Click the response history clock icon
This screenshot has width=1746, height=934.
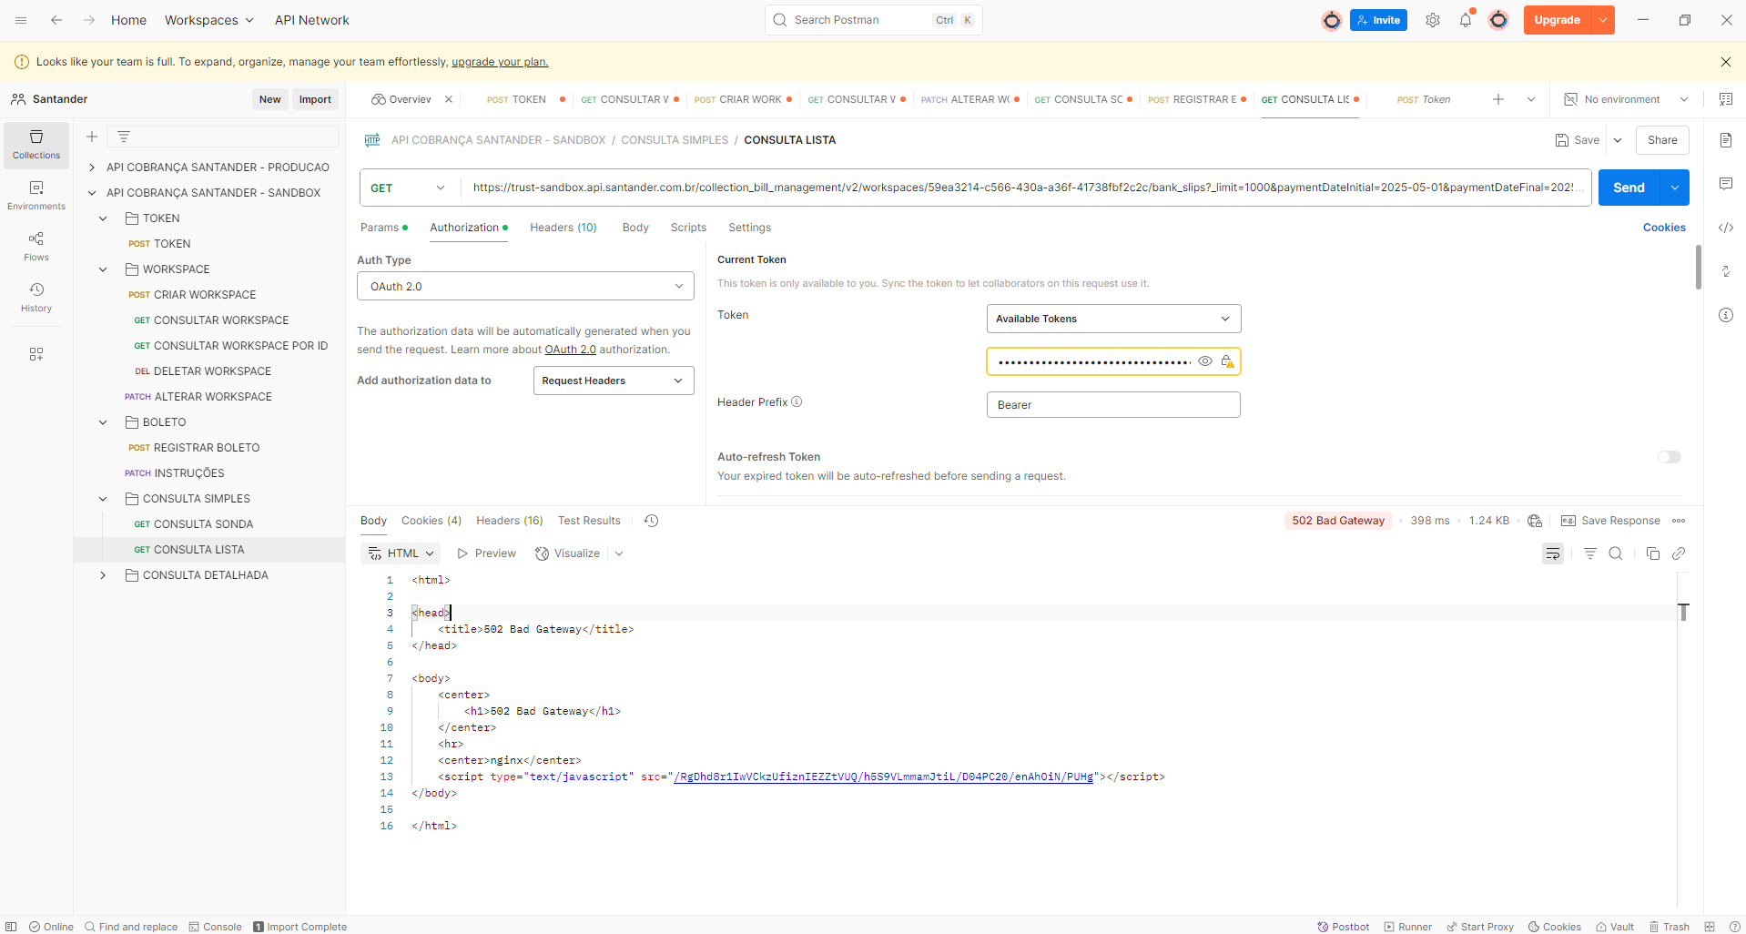(652, 521)
